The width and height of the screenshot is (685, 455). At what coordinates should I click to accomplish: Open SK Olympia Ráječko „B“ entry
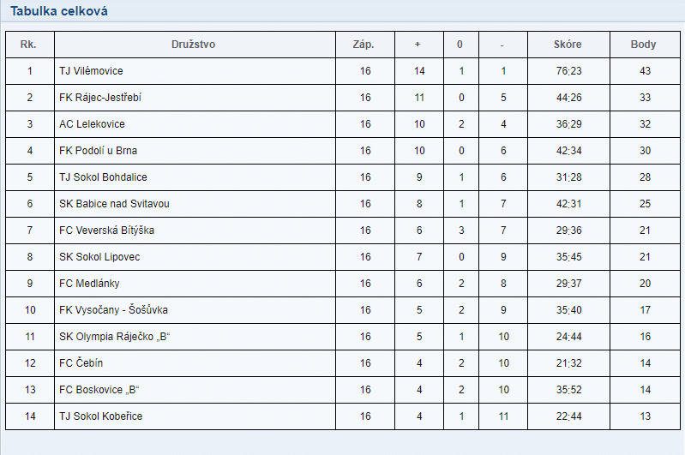114,337
